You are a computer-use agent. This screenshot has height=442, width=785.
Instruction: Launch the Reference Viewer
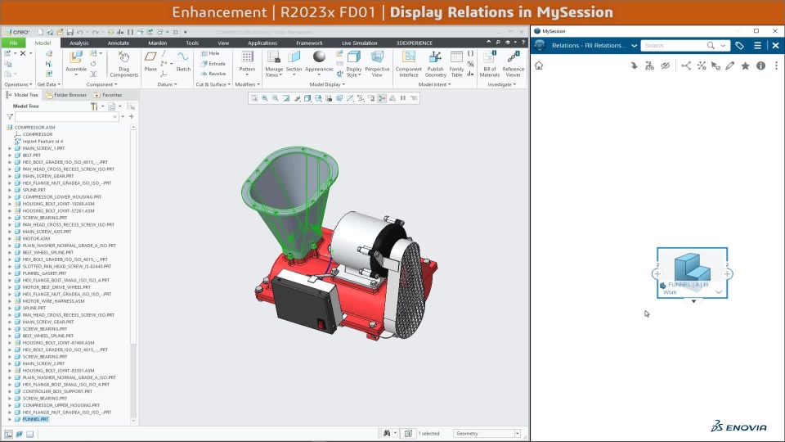coord(514,64)
